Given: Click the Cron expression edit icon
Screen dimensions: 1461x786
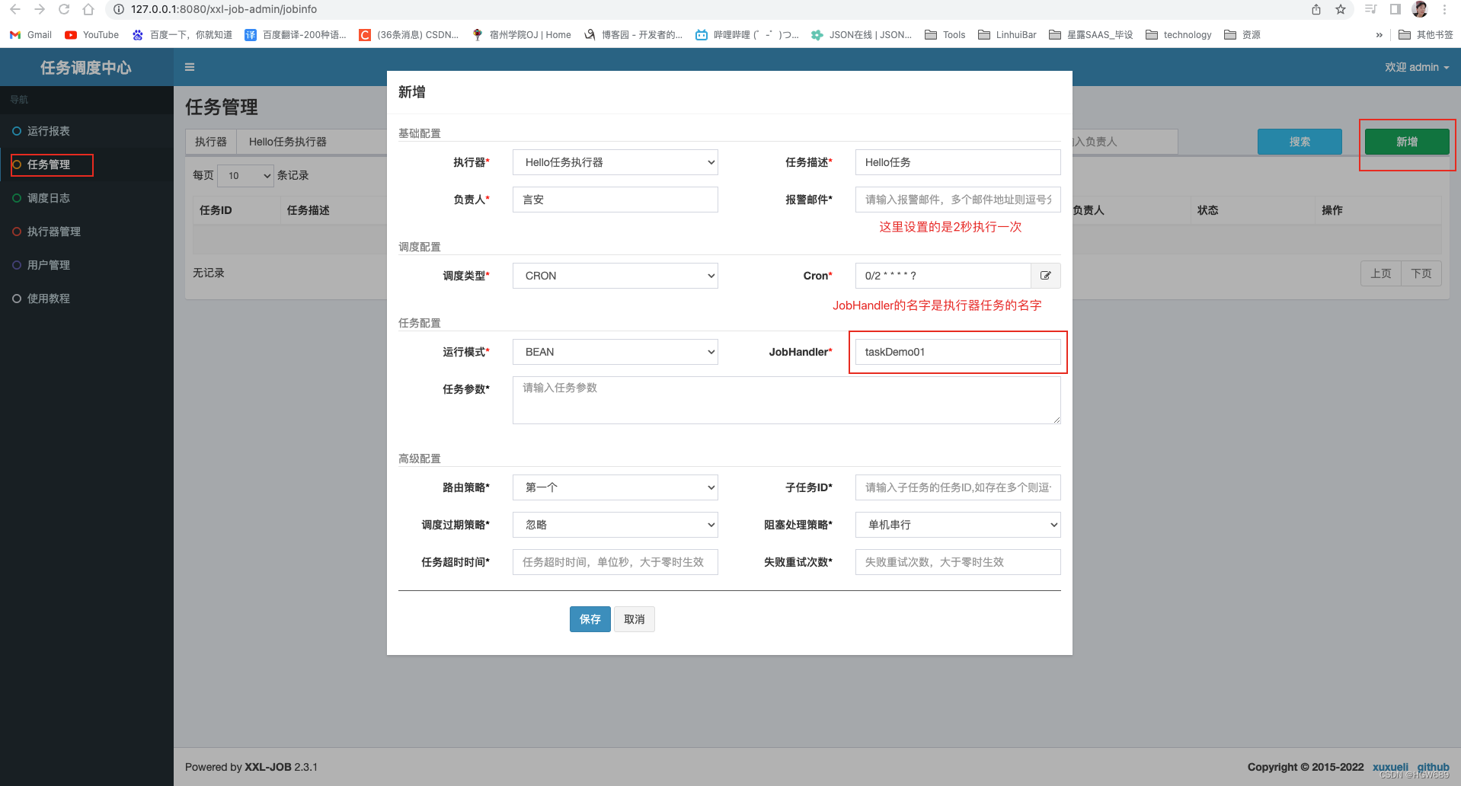Looking at the screenshot, I should 1046,276.
